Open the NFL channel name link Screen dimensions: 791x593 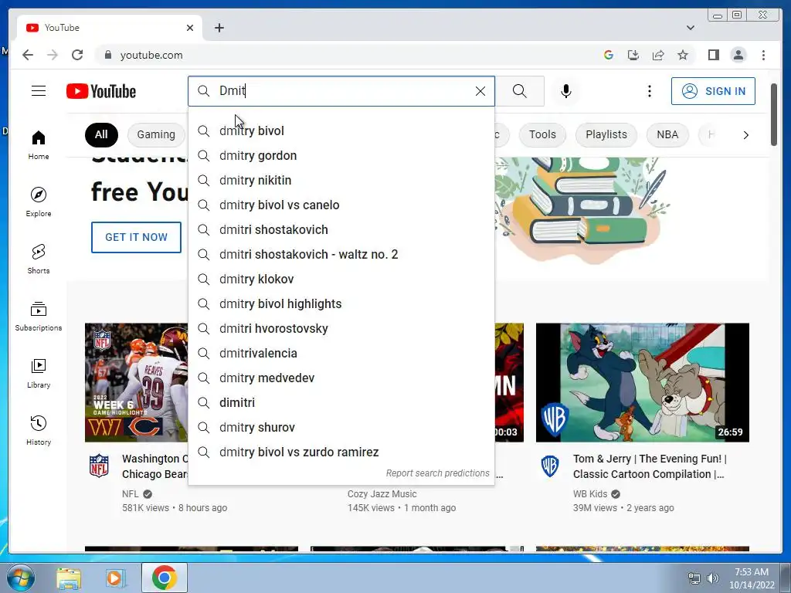[130, 493]
